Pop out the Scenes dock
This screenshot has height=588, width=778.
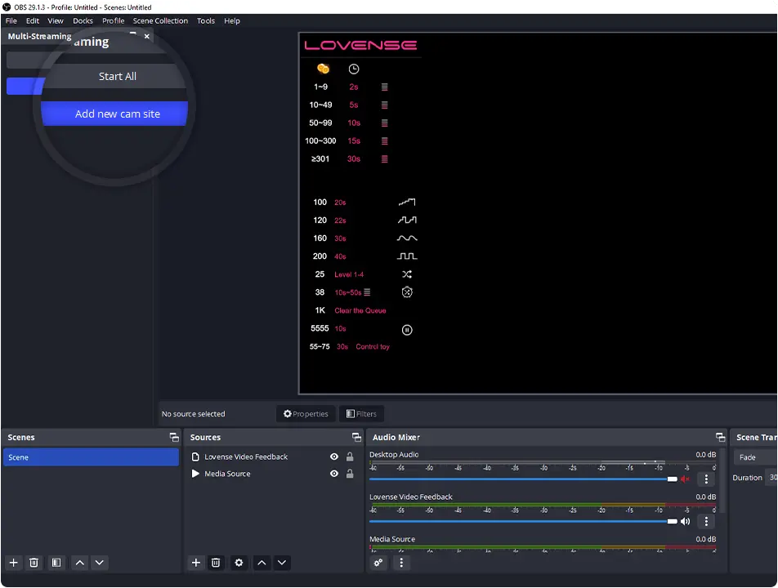[174, 437]
